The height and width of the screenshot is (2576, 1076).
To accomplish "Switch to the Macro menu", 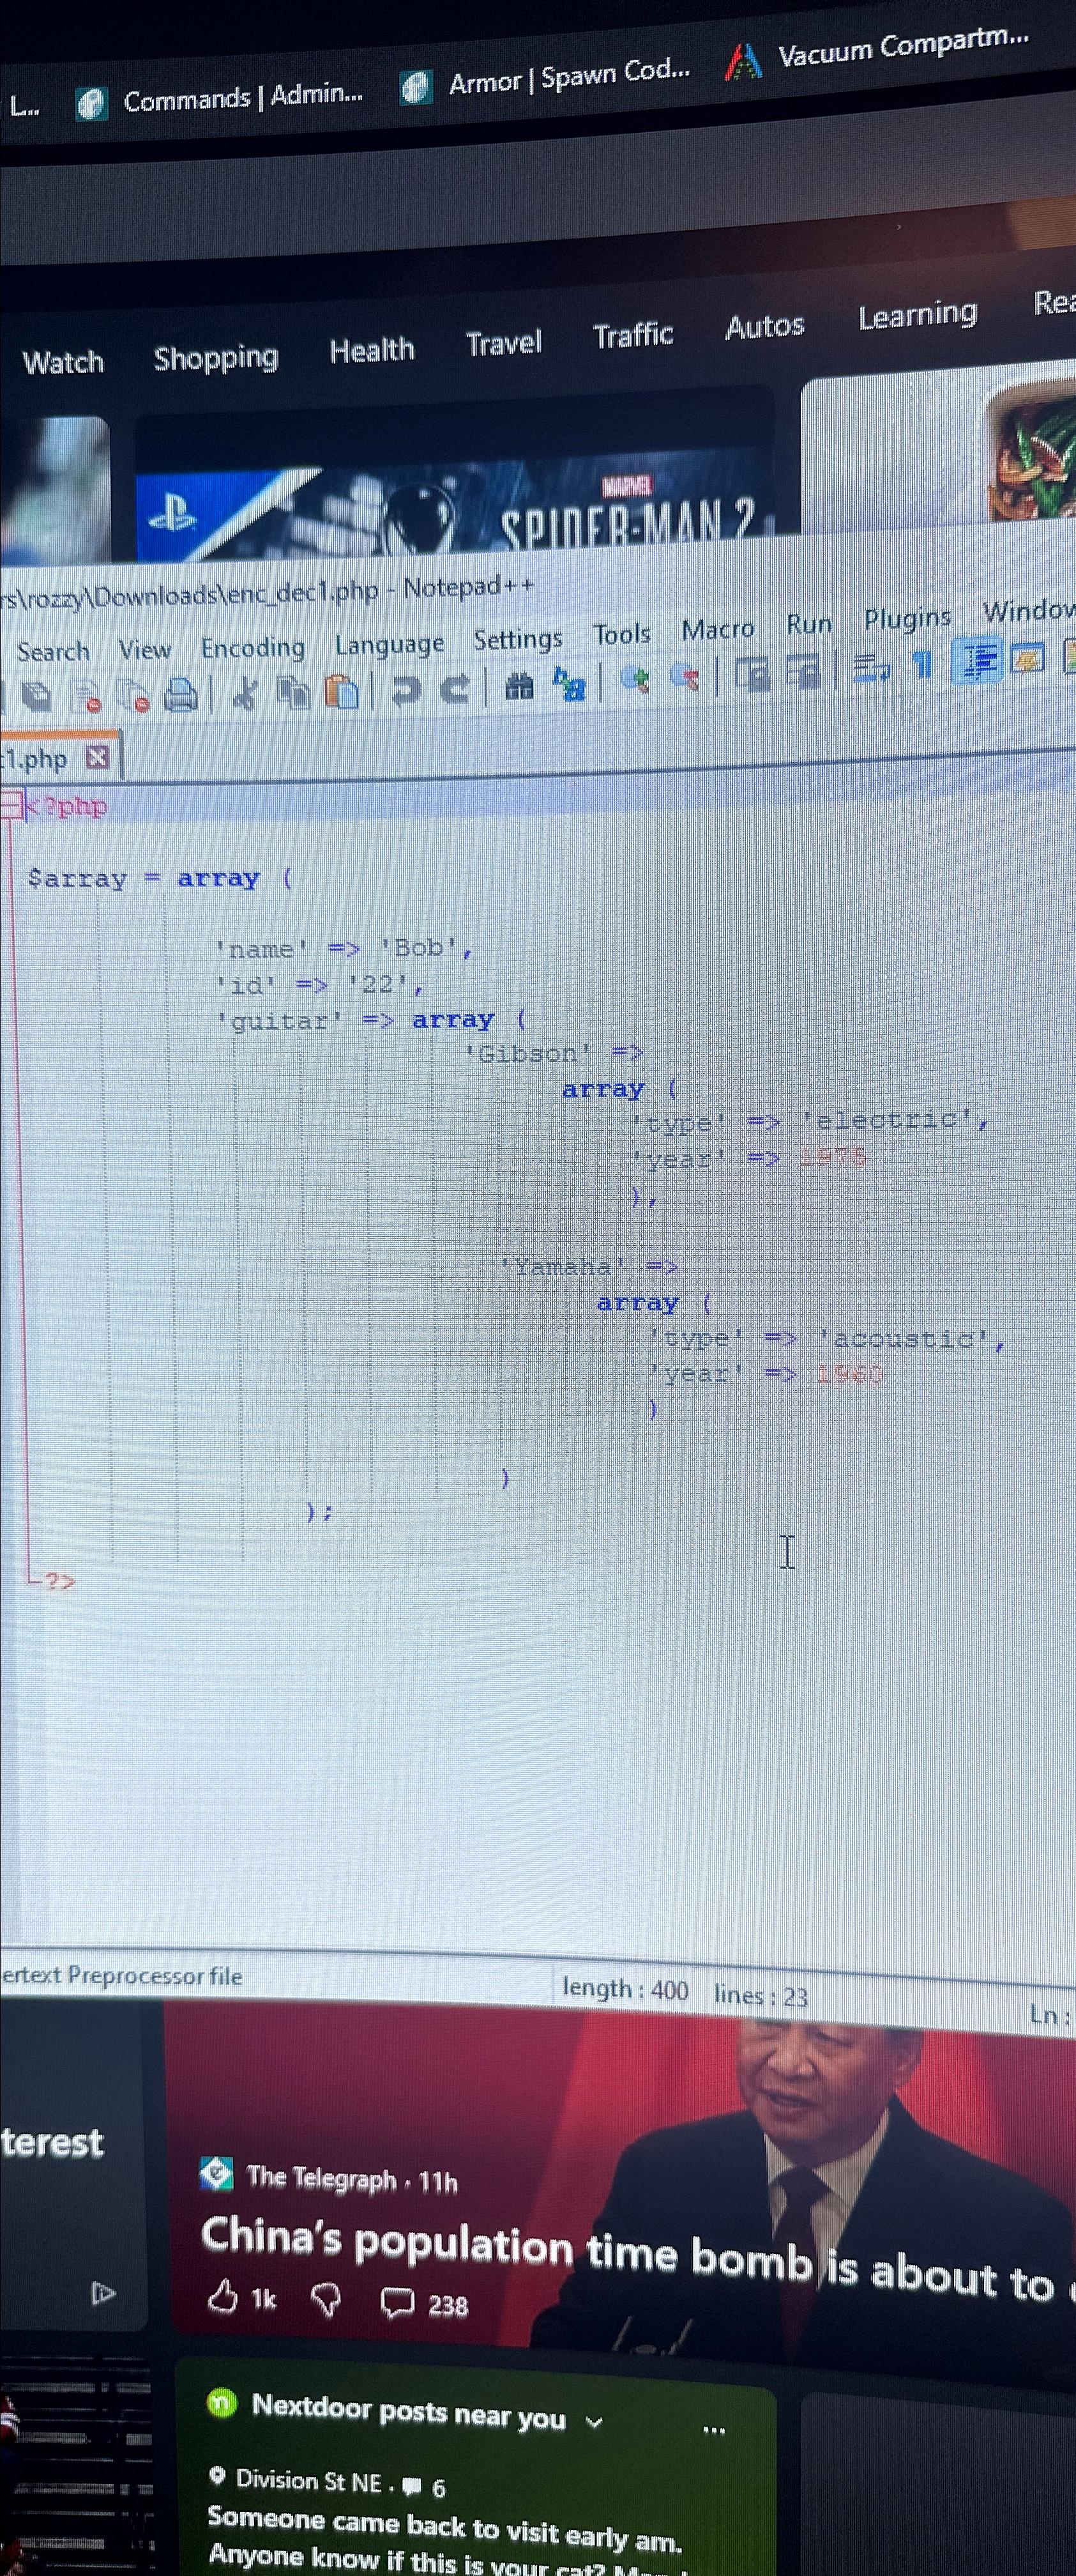I will tap(718, 629).
